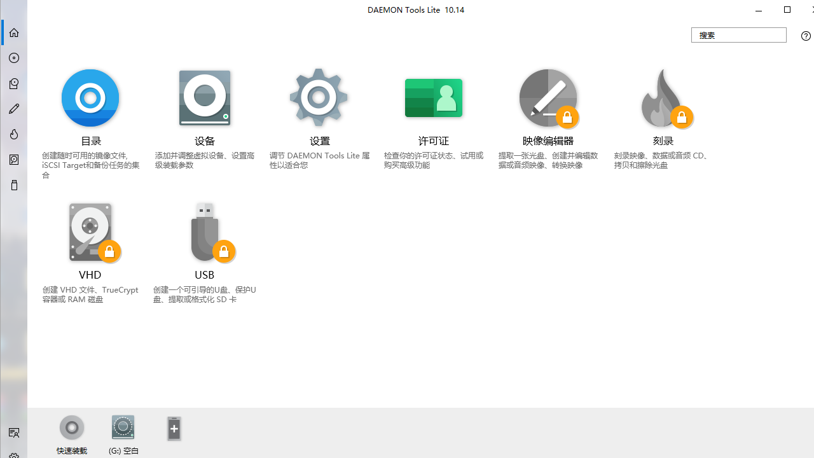Add a new drive with the plus icon
This screenshot has height=458, width=814.
tap(174, 428)
